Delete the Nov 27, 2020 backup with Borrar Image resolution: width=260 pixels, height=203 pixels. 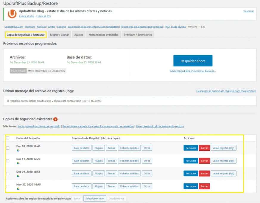[204, 186]
